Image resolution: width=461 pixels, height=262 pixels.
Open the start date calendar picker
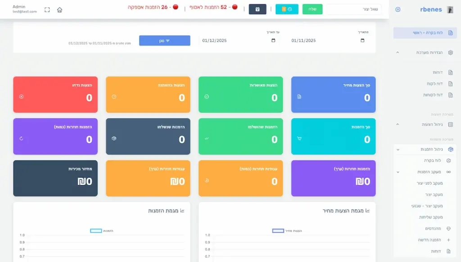362,40
